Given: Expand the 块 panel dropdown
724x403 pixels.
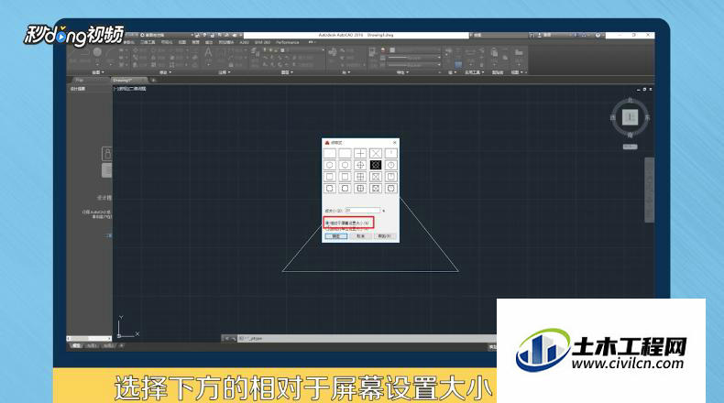Looking at the screenshot, I should pos(346,72).
